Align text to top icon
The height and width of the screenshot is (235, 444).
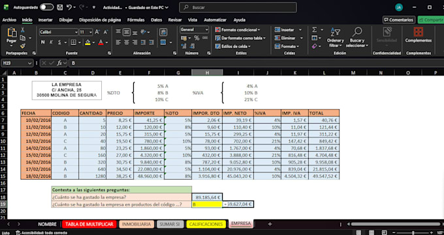118,32
